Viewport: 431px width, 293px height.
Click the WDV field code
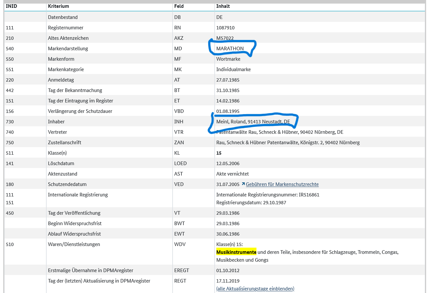coord(179,244)
